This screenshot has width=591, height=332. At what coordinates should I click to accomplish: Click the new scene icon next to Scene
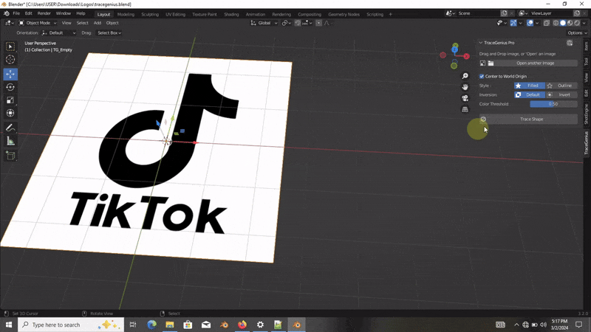point(504,13)
